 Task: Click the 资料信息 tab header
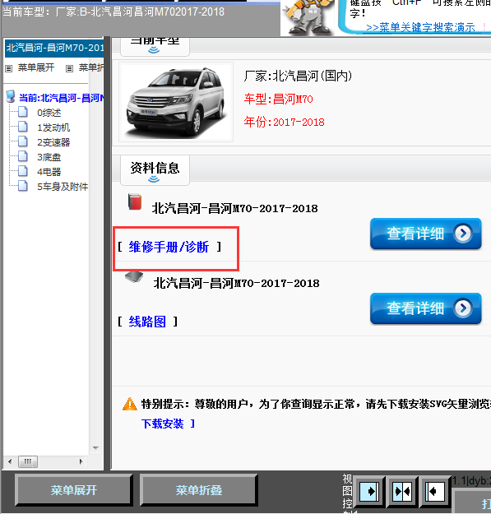point(155,170)
